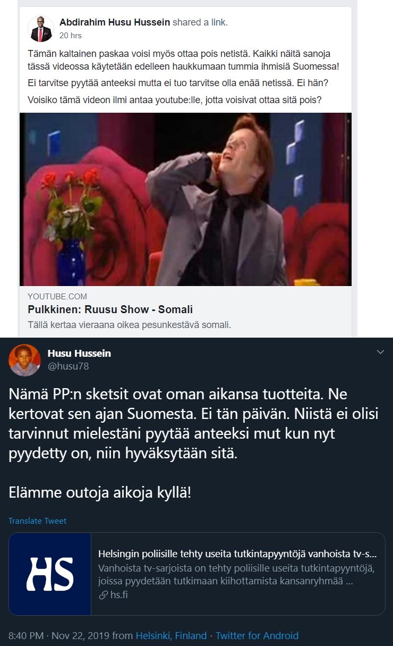Open Abdirahim Husu Hussein's profile name link
The width and height of the screenshot is (393, 646).
click(115, 22)
